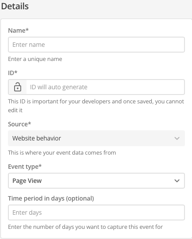The width and height of the screenshot is (192, 239).
Task: Click the Source* label
Action: pyautogui.click(x=19, y=124)
